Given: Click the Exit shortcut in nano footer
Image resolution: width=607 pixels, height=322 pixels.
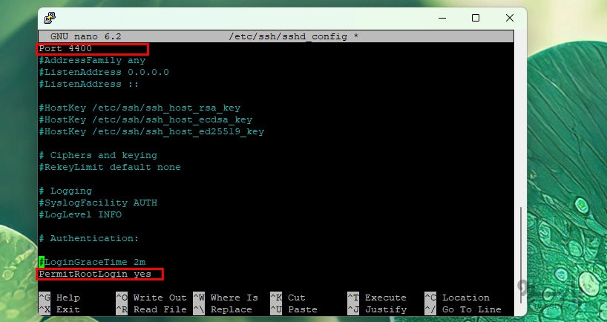Looking at the screenshot, I should 68,309.
